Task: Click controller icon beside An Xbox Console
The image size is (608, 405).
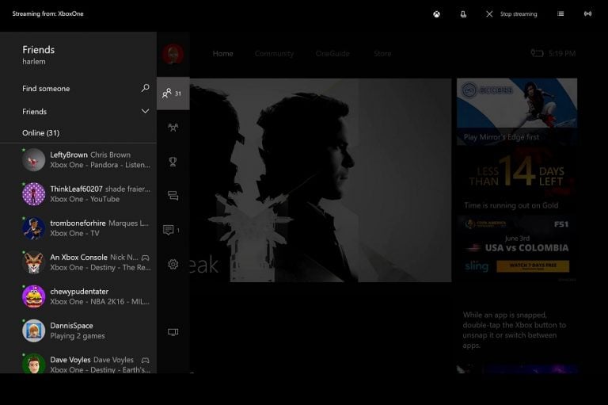Action: click(x=146, y=258)
